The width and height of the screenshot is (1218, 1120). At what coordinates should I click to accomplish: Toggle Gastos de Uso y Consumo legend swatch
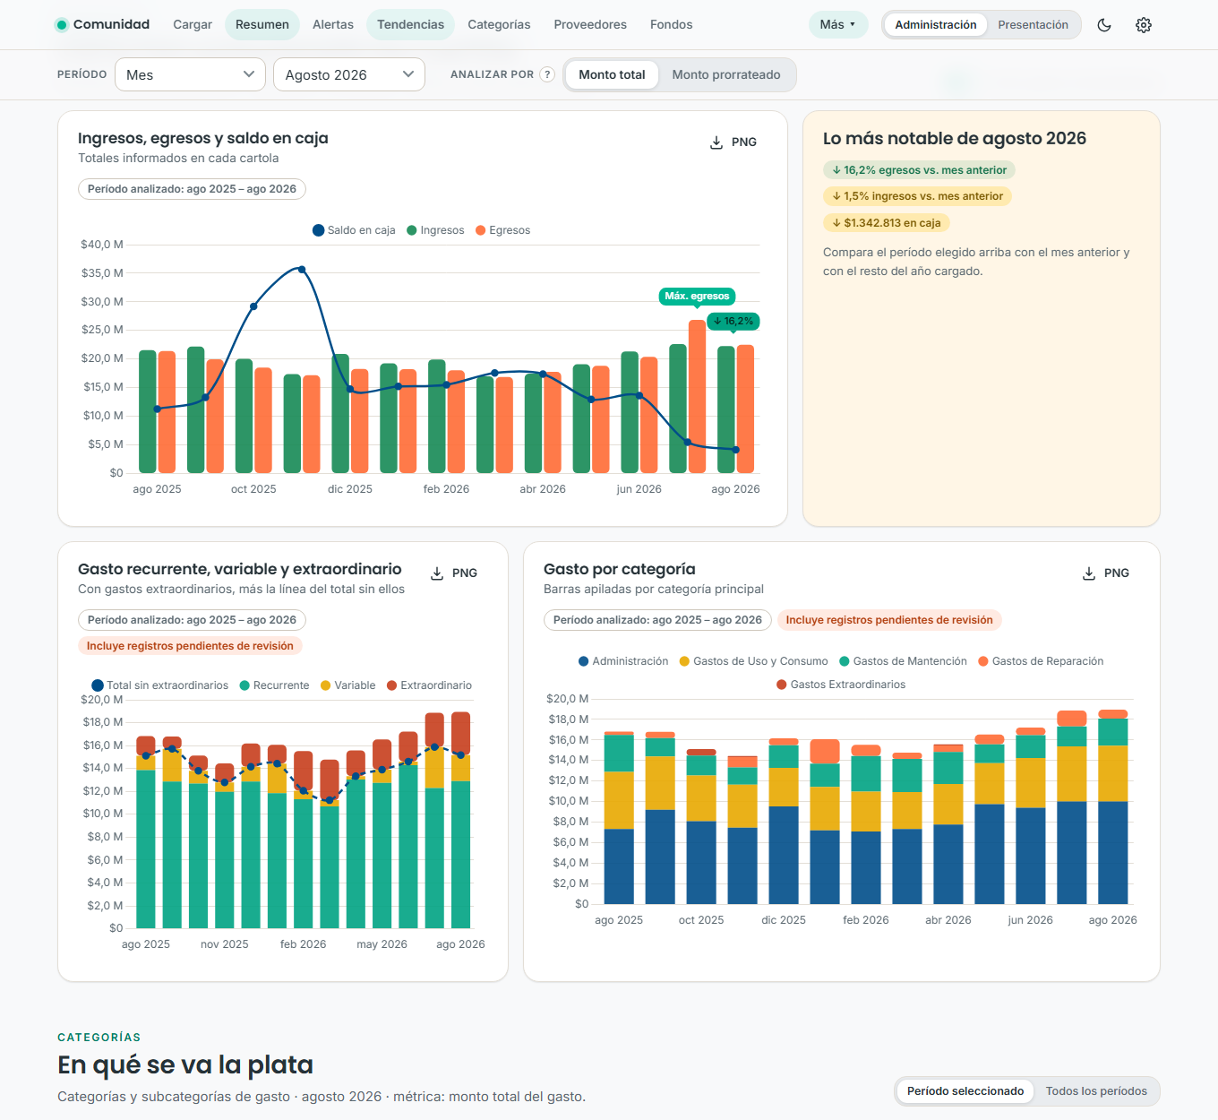pos(684,661)
